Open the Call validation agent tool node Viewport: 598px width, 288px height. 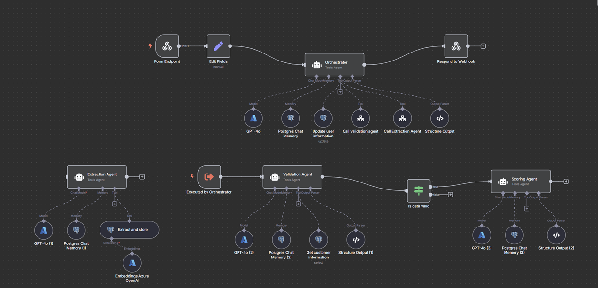pos(360,118)
